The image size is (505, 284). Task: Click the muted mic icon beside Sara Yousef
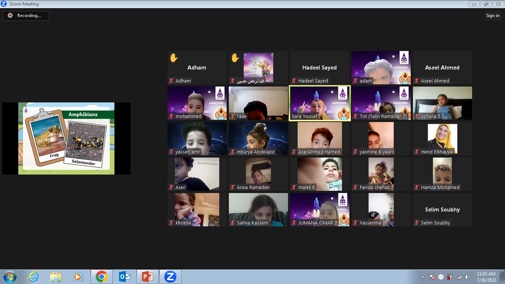294,116
